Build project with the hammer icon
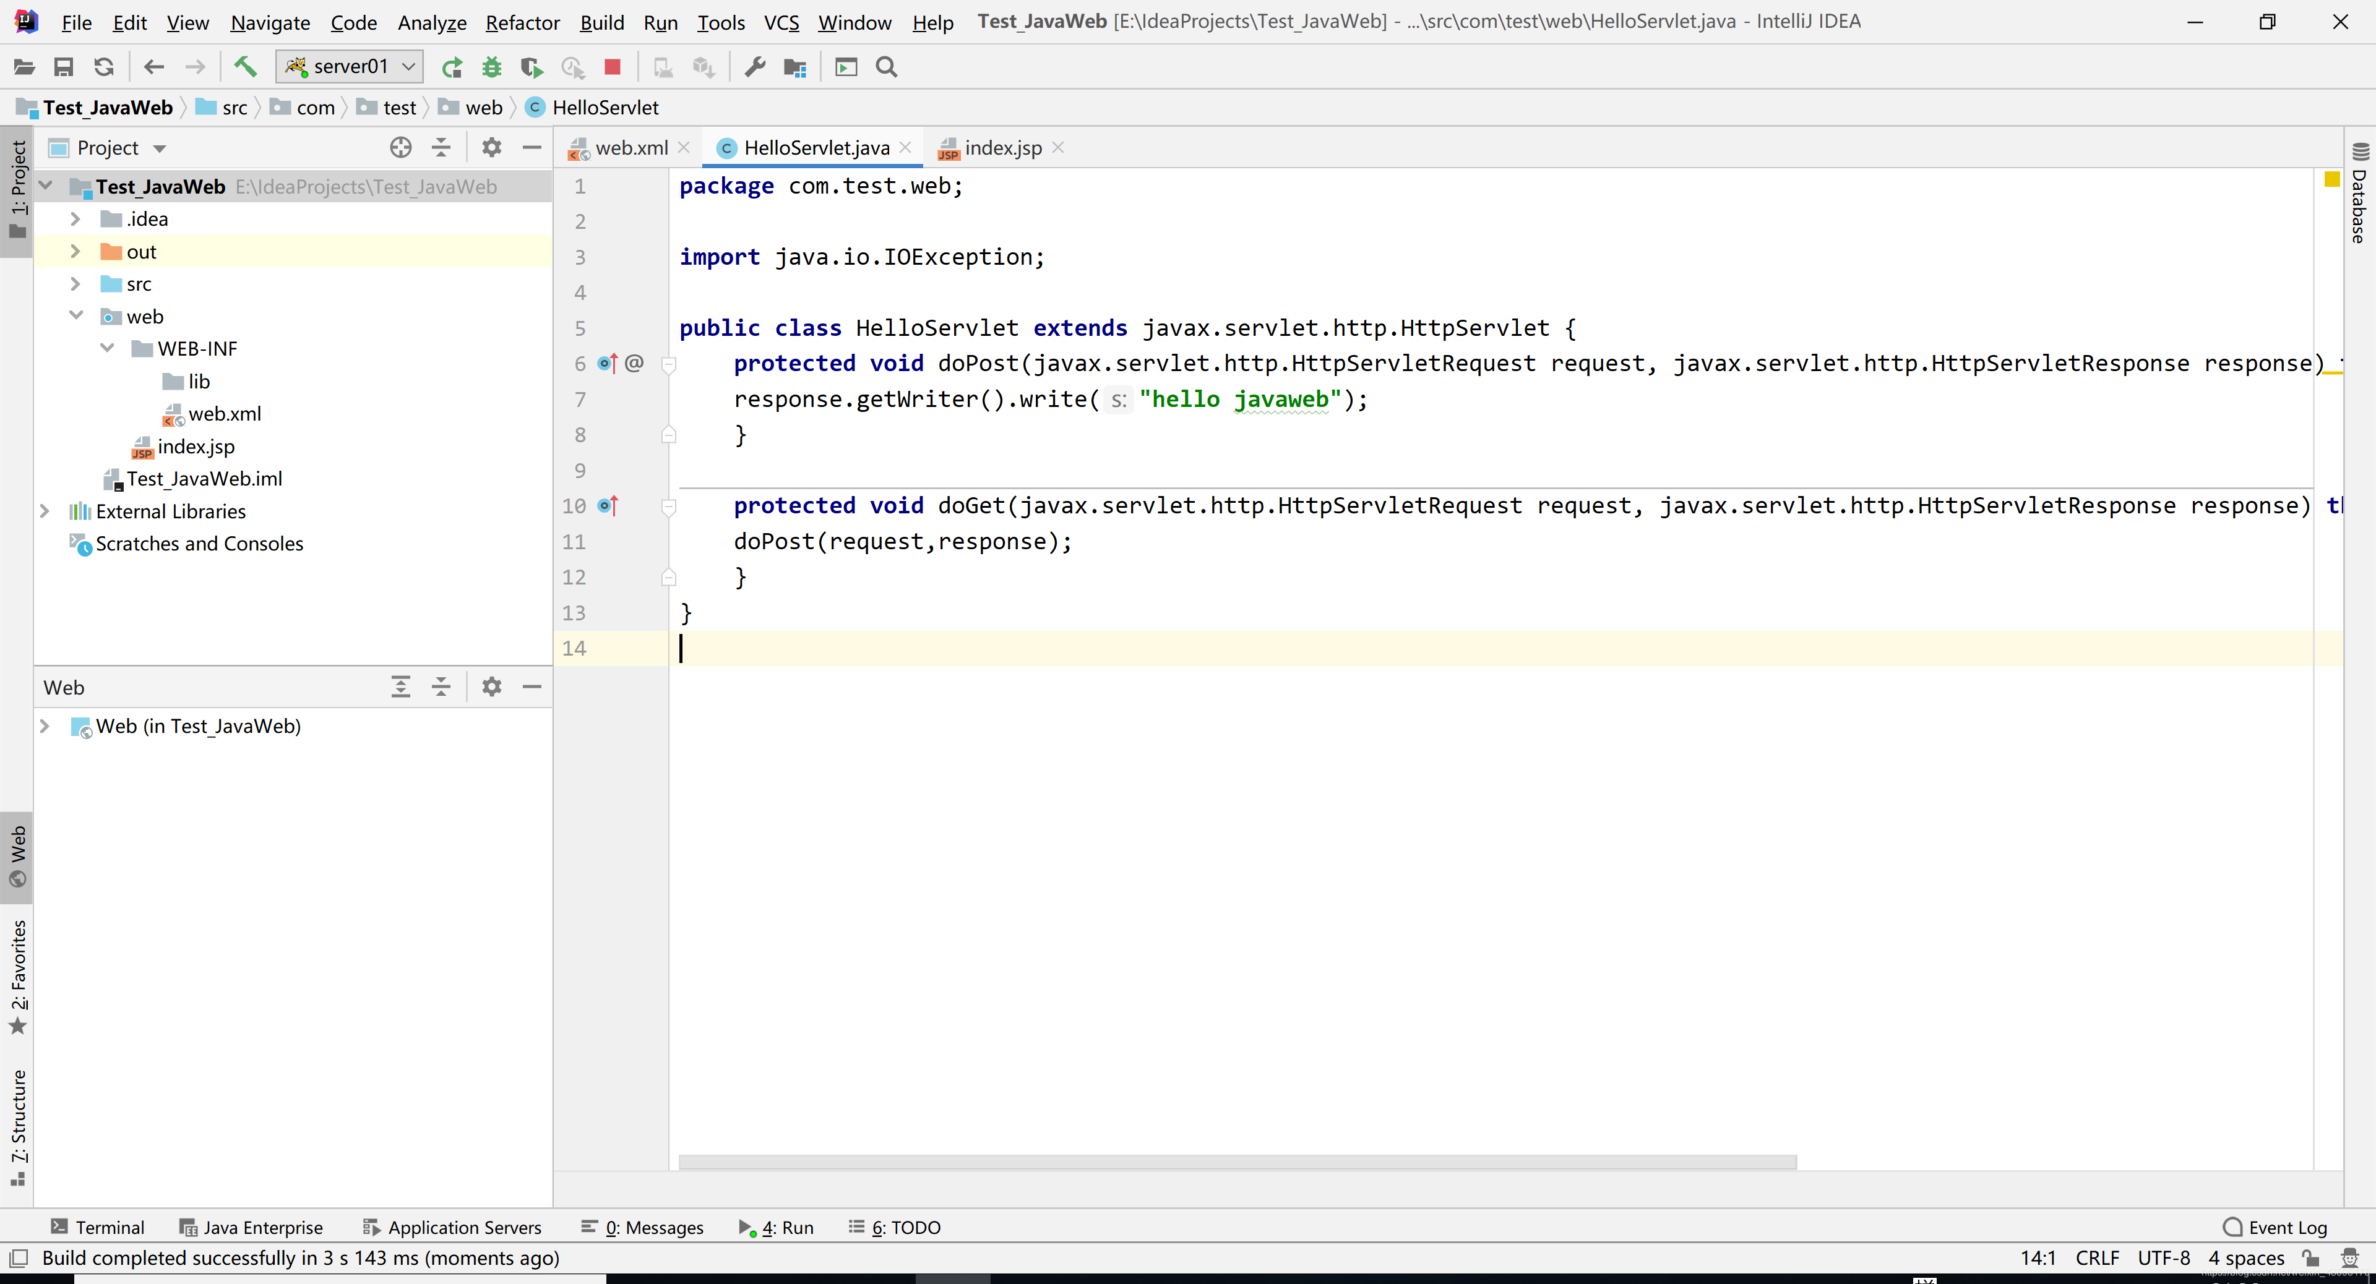 pos(246,66)
